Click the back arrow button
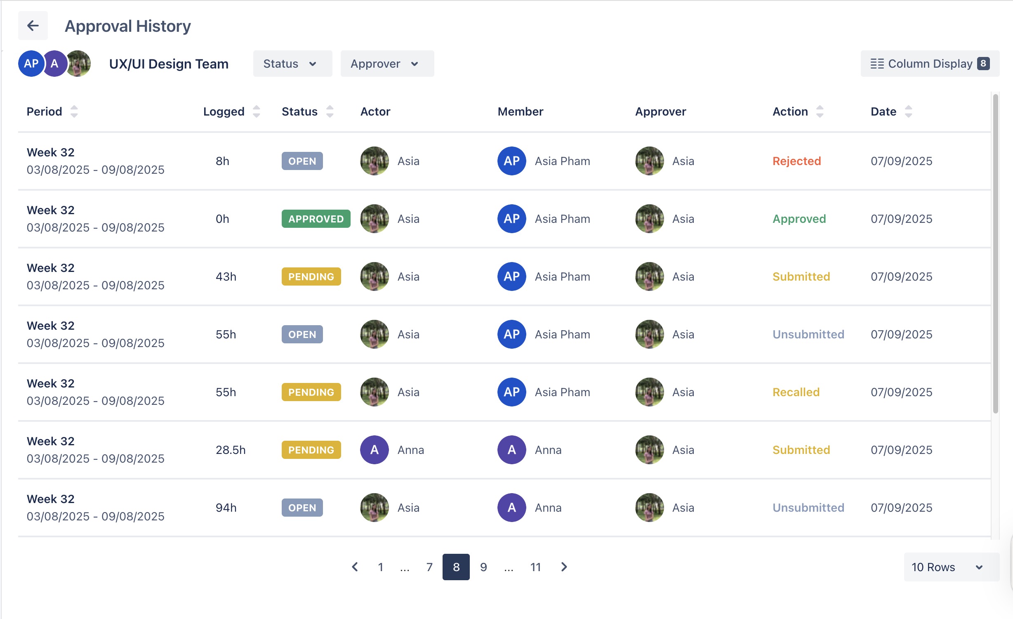This screenshot has height=619, width=1013. (x=33, y=26)
